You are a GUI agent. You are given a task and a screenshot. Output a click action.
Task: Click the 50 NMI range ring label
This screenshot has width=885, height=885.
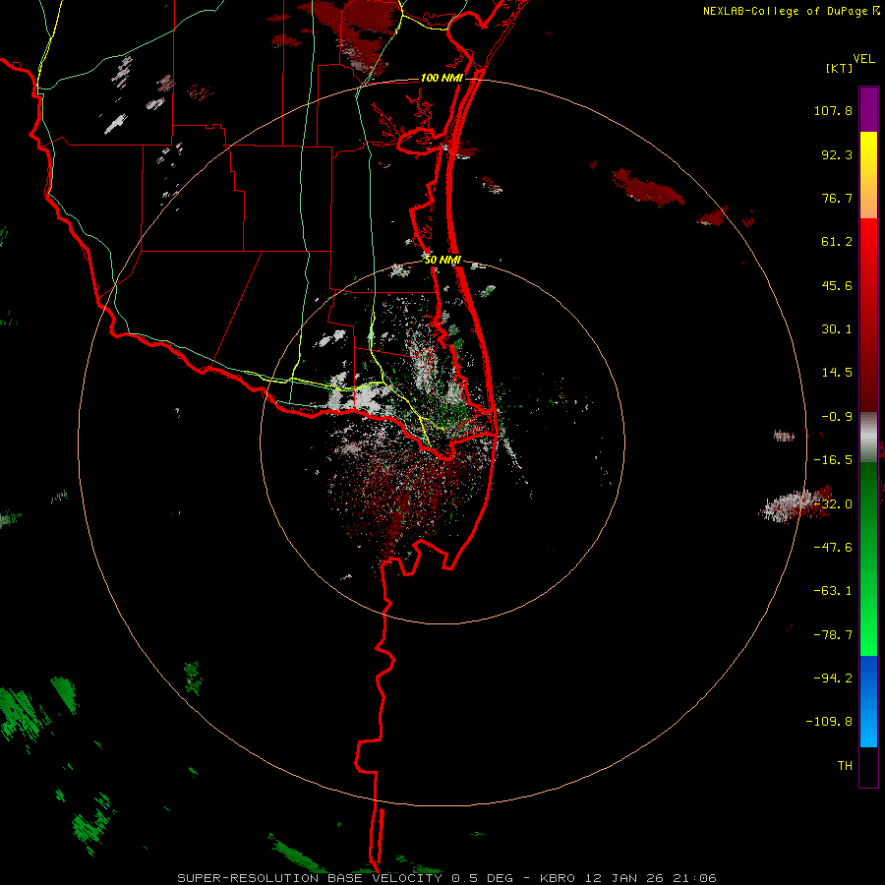(443, 260)
